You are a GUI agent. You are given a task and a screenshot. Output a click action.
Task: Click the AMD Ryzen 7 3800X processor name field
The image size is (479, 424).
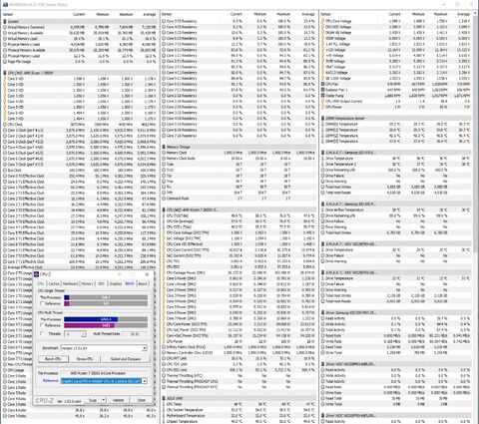tap(103, 373)
